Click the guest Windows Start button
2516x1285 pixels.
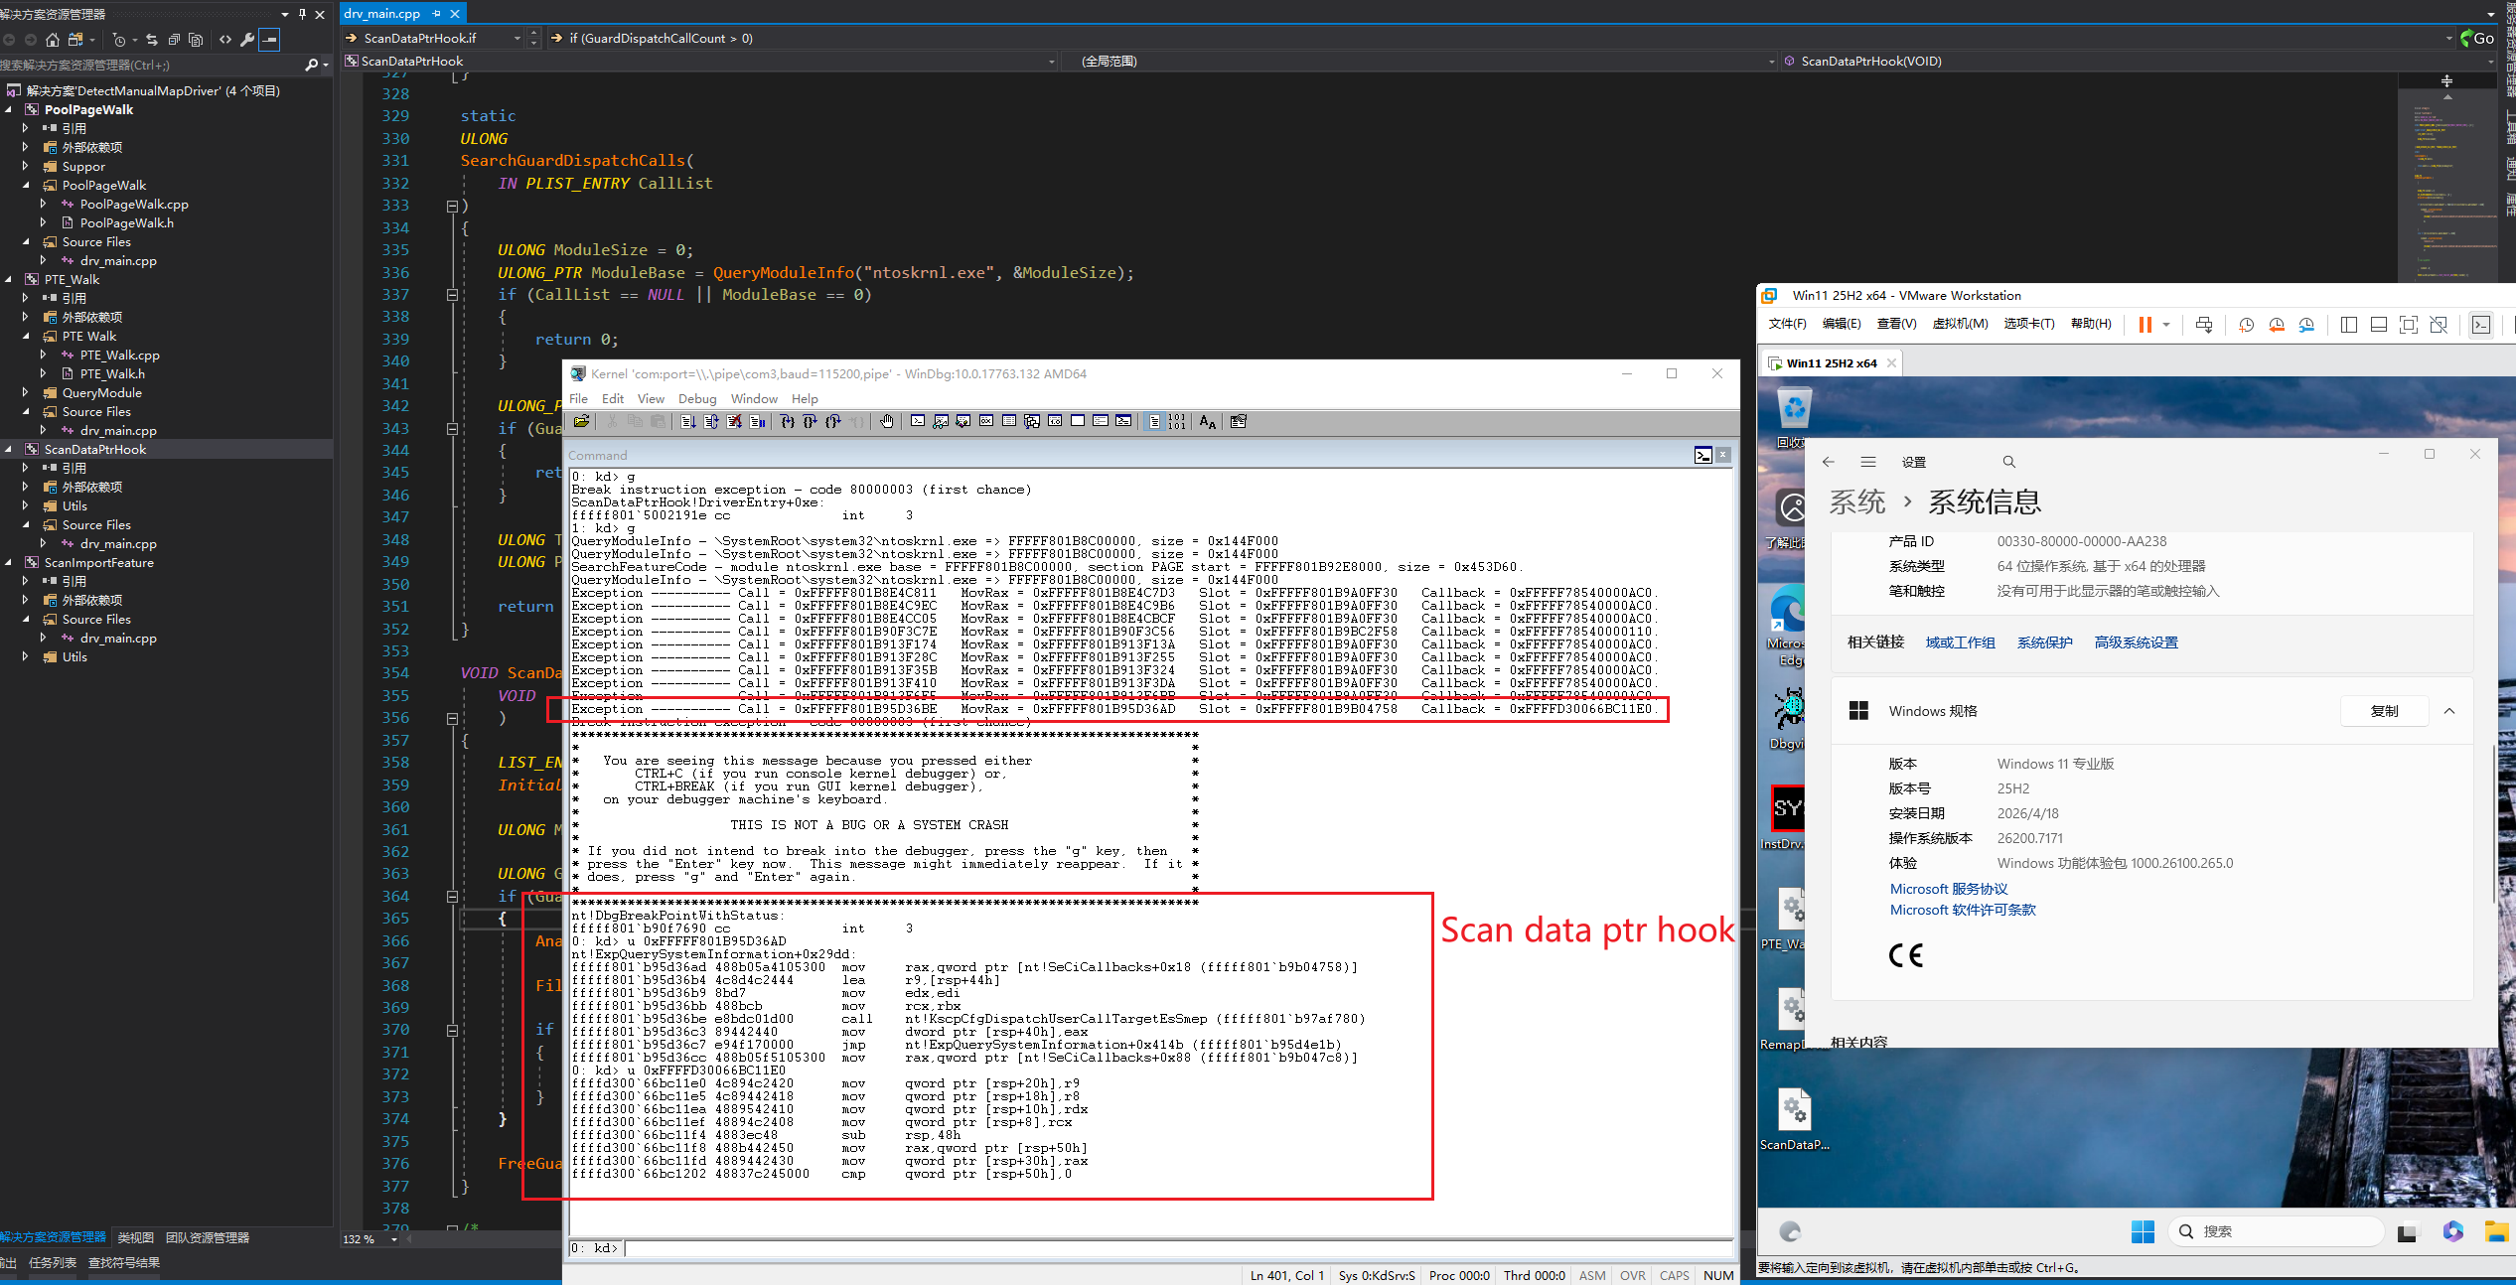2143,1231
